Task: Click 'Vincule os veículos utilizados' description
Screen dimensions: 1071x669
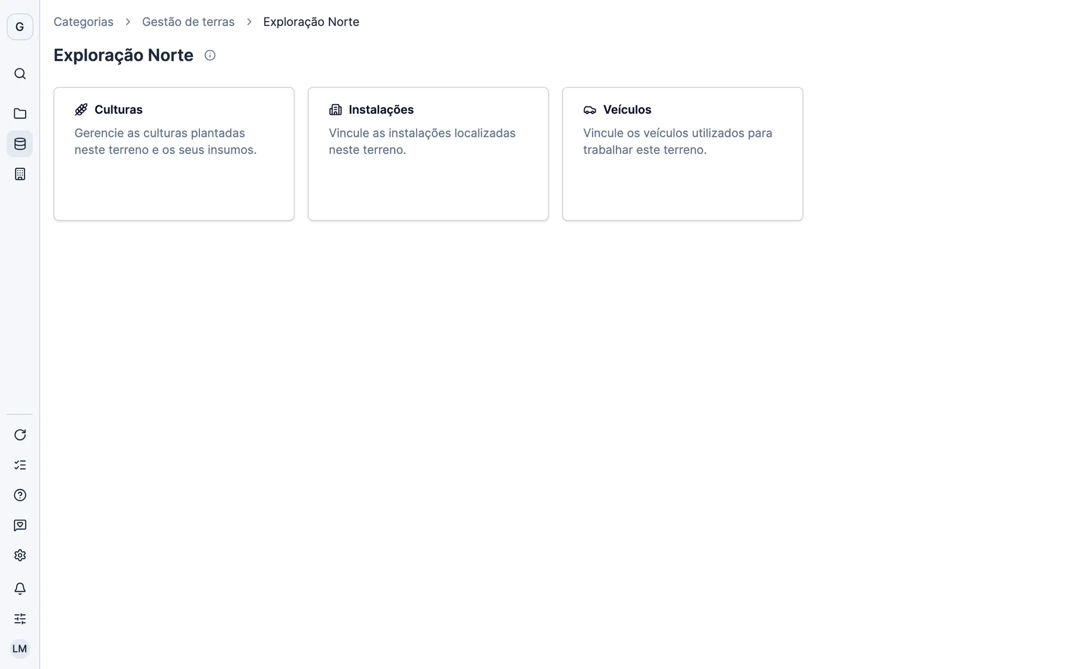Action: tap(678, 142)
